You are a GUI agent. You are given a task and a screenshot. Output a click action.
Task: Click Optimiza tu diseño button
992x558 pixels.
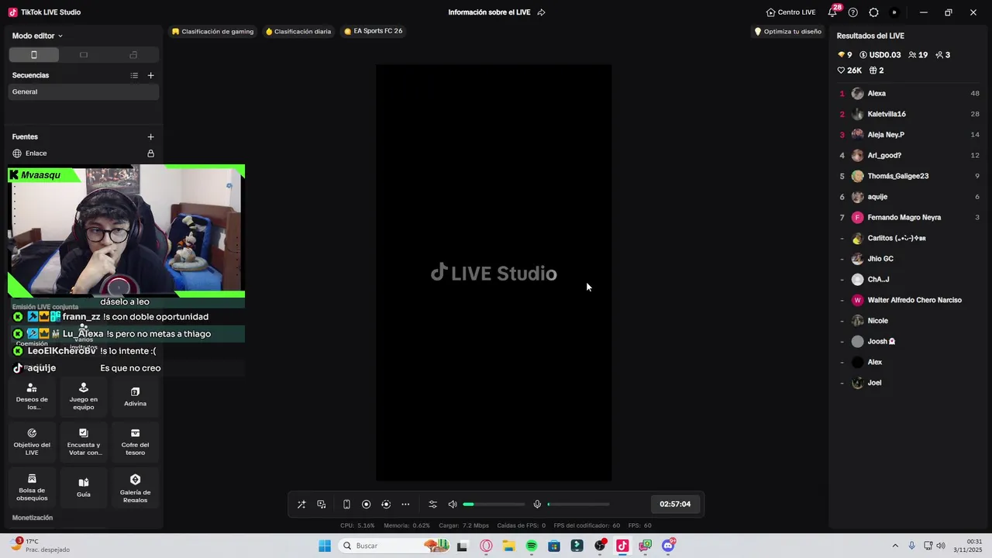coord(787,32)
